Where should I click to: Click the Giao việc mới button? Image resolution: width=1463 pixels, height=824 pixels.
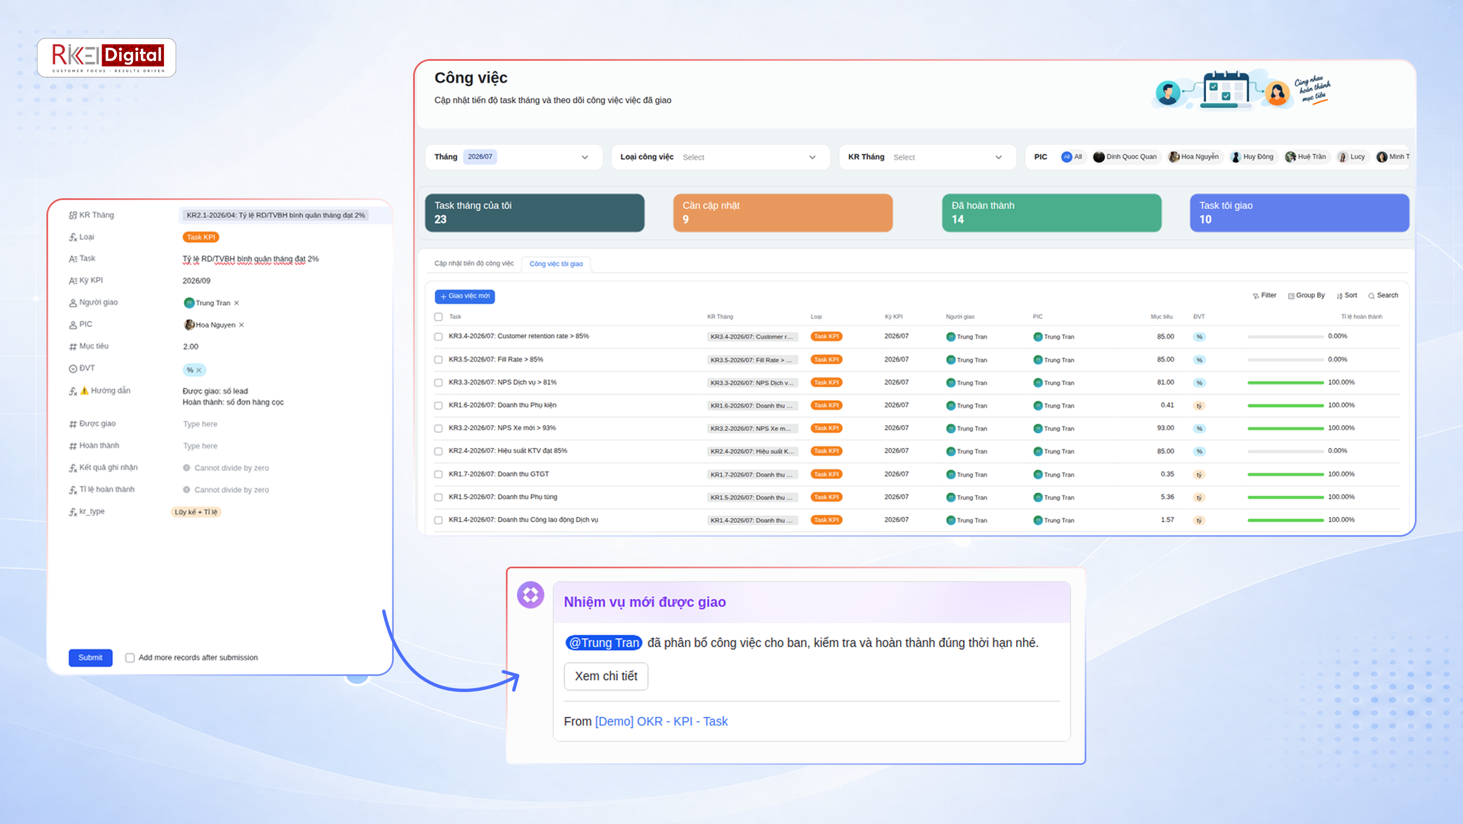464,297
